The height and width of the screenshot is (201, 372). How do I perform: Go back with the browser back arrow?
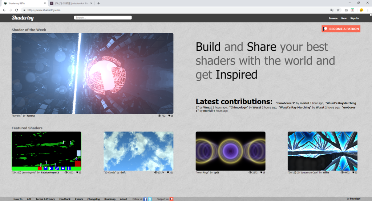point(4,10)
